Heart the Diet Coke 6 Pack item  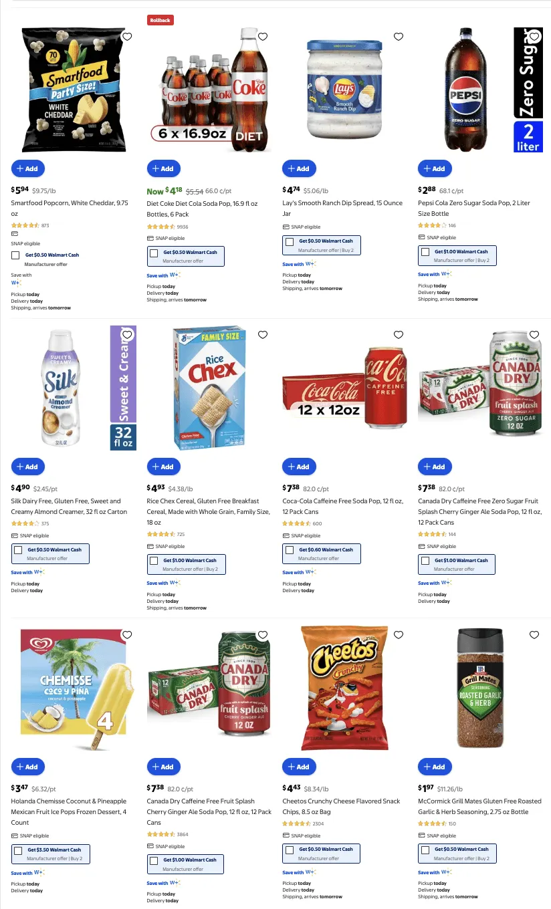(x=262, y=37)
